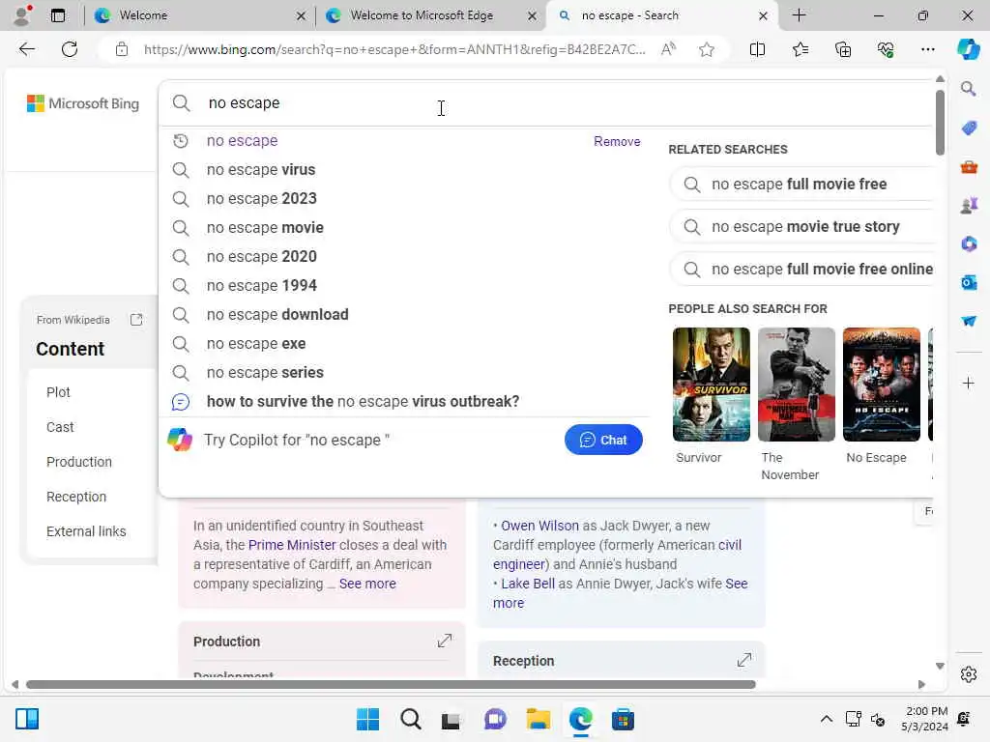Choose suggestion no escape 1994

click(404, 286)
